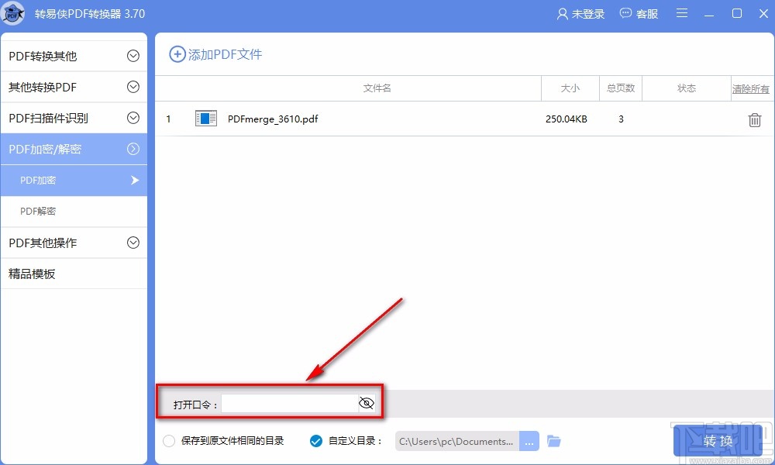The image size is (775, 465).
Task: Toggle password visibility with the eye icon
Action: click(x=365, y=402)
